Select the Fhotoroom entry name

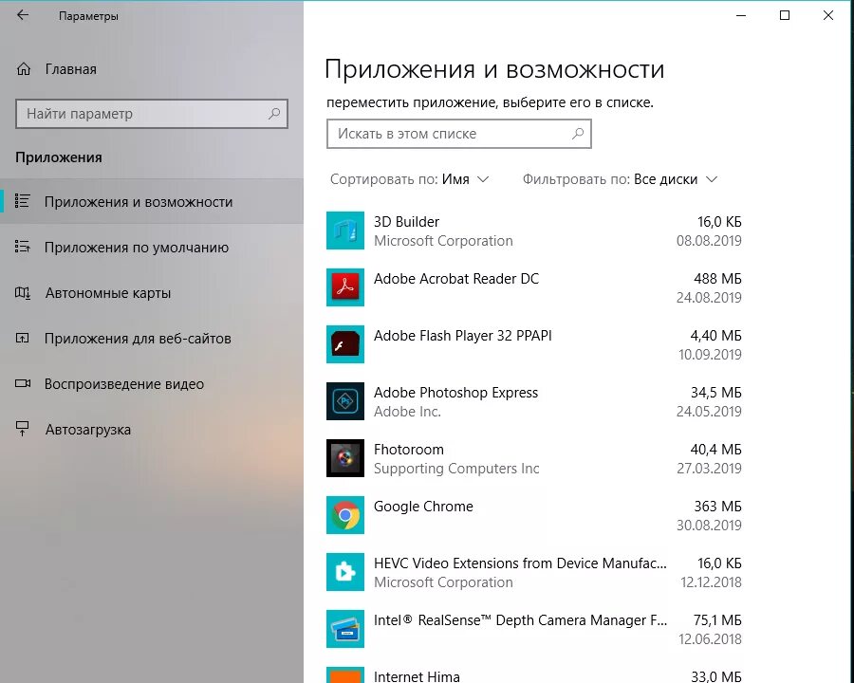click(x=408, y=450)
